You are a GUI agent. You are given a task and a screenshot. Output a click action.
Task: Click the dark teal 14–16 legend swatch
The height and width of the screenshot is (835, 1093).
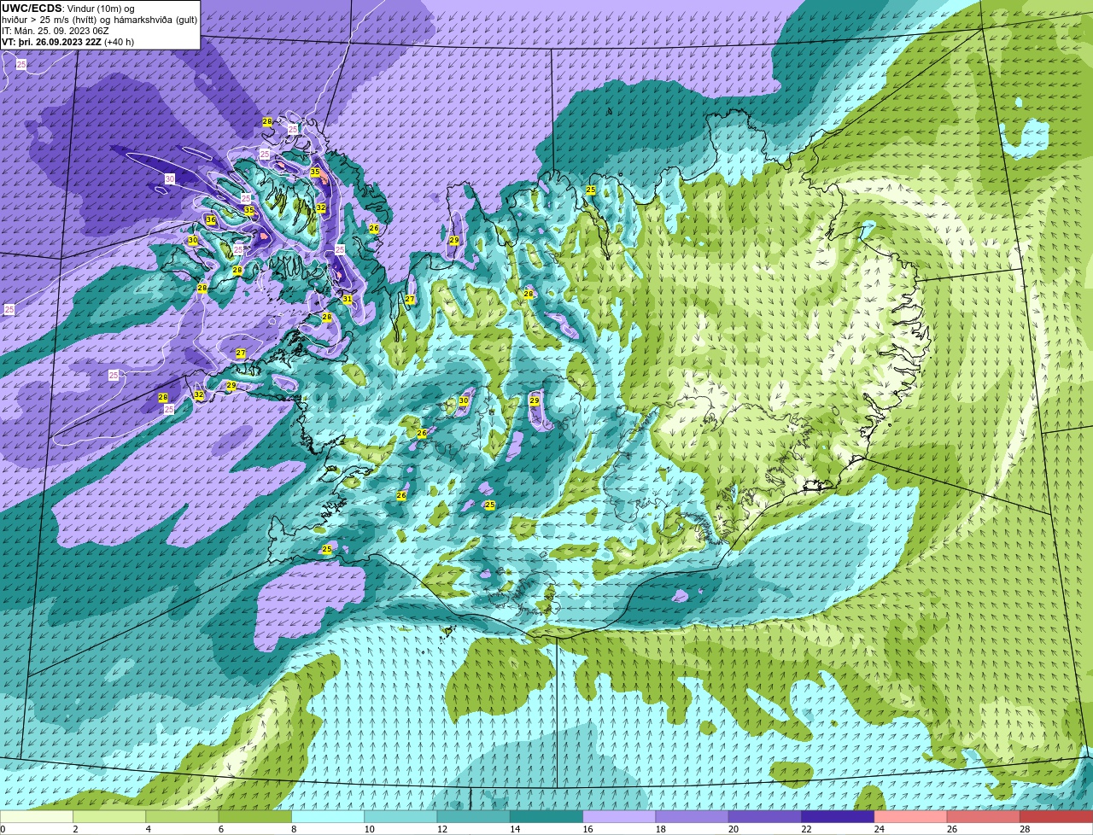546,816
